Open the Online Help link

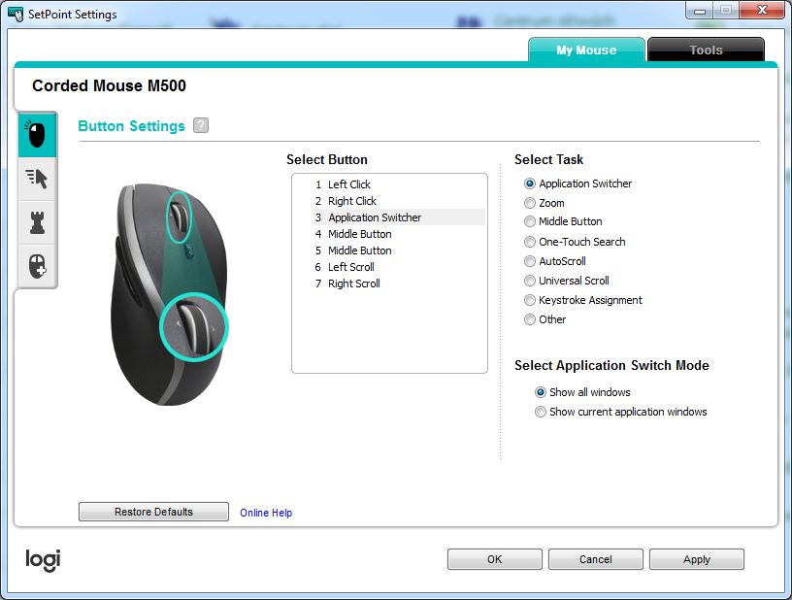(266, 513)
